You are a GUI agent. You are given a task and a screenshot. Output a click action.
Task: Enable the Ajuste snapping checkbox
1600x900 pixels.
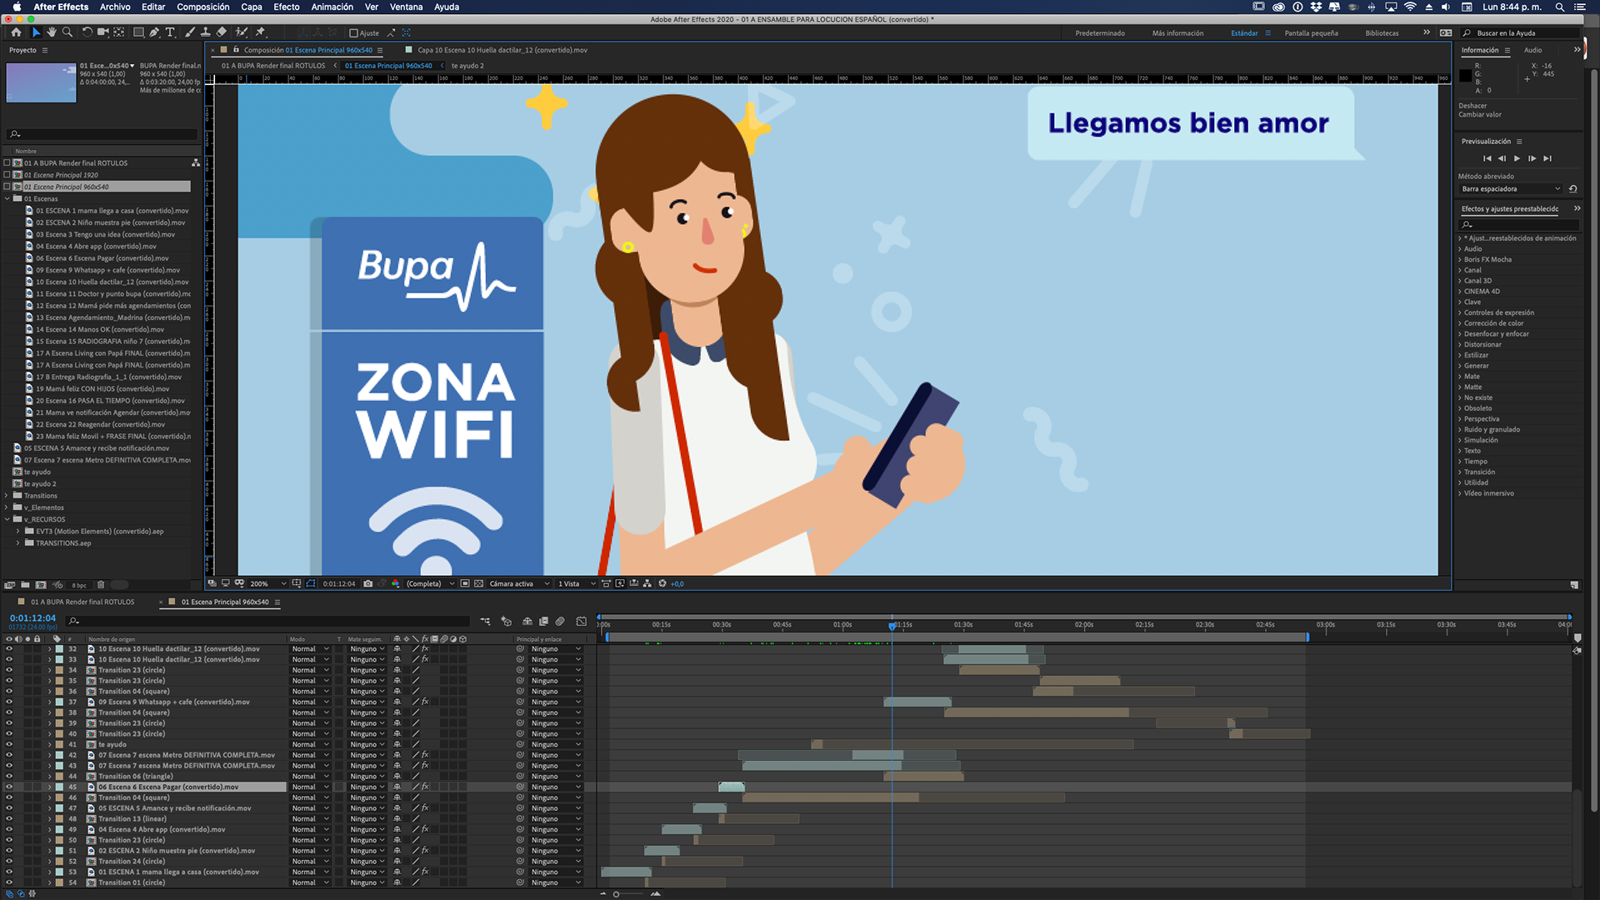tap(353, 33)
